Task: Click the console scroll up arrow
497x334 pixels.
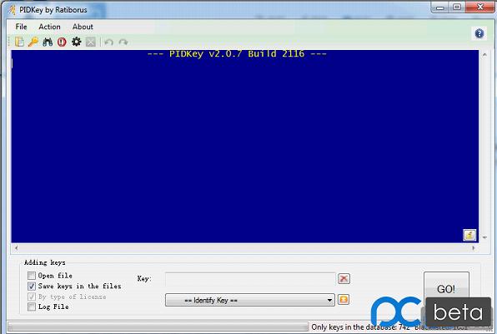Action: click(x=484, y=55)
